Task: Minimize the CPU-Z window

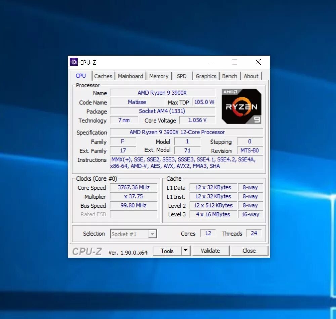Action: [211, 62]
